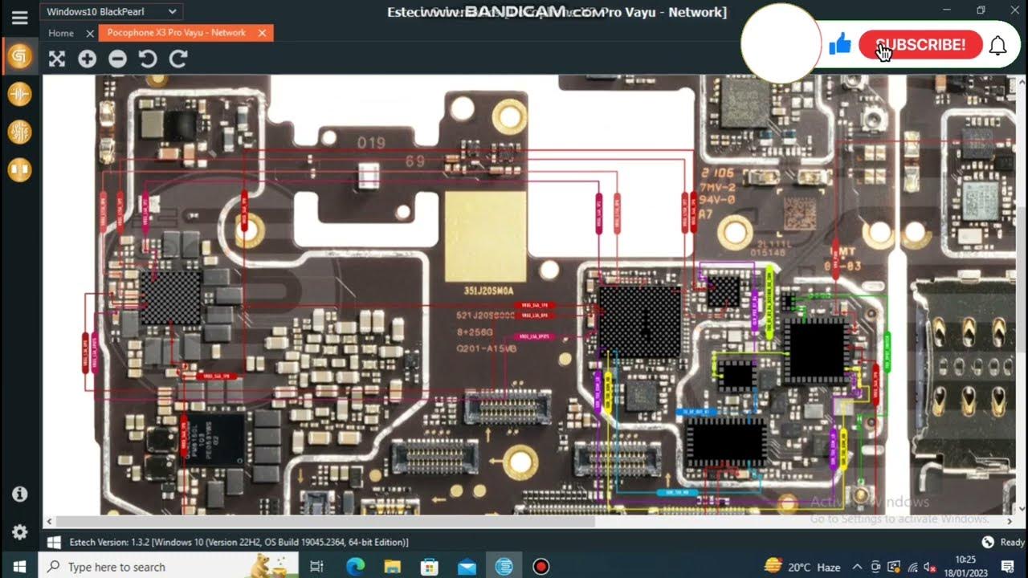
Task: Zoom in with the plus icon
Action: point(87,59)
